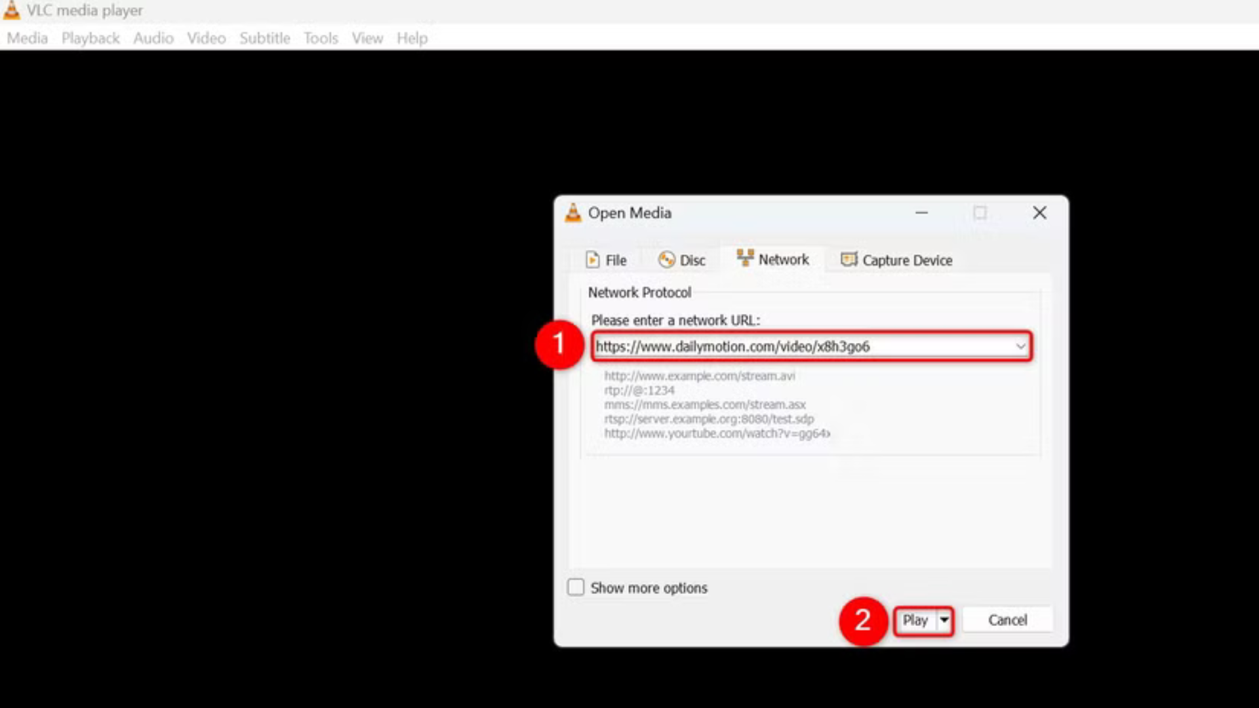Image resolution: width=1259 pixels, height=708 pixels.
Task: Open the Help menu
Action: (412, 38)
